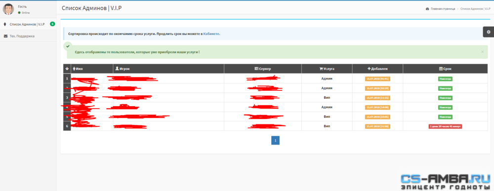Click the Навсегда badge in row 5

(x=445, y=117)
